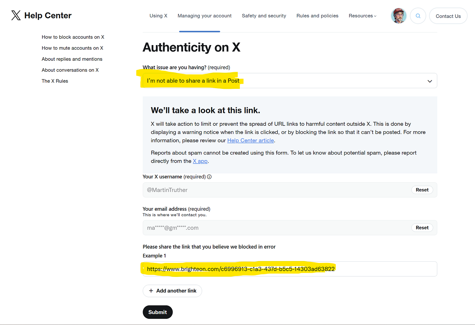Click the Authenticity on X heading

point(192,47)
